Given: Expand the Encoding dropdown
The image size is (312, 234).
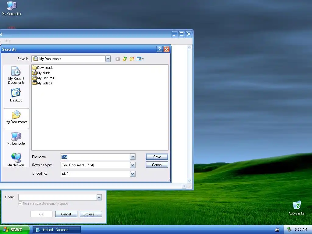Looking at the screenshot, I should (133, 174).
